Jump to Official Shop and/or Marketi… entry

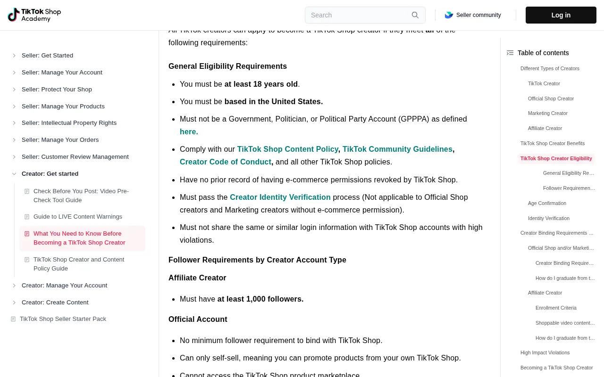click(x=561, y=248)
